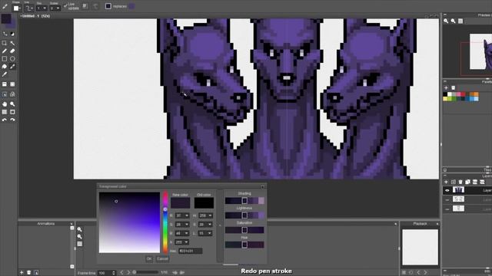Pause playback in the Playback panel

(404, 273)
